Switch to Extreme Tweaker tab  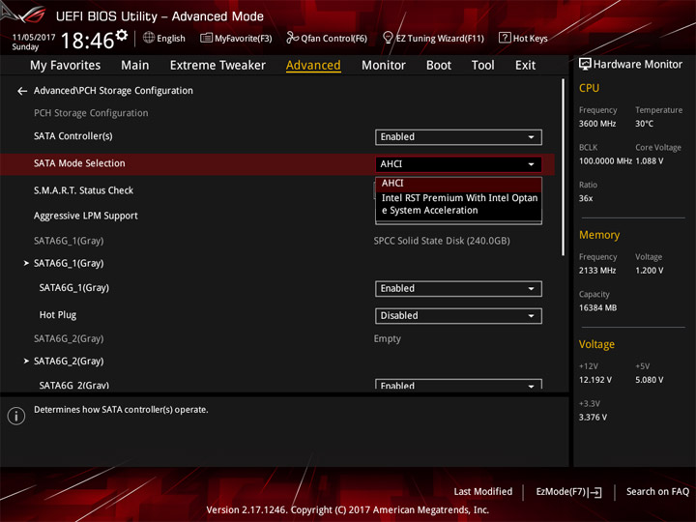coord(217,66)
